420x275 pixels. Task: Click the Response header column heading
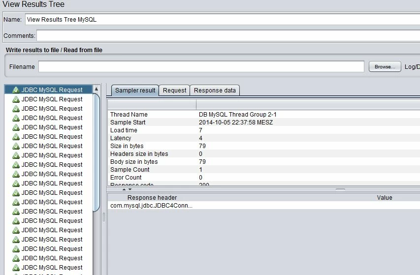click(x=152, y=198)
